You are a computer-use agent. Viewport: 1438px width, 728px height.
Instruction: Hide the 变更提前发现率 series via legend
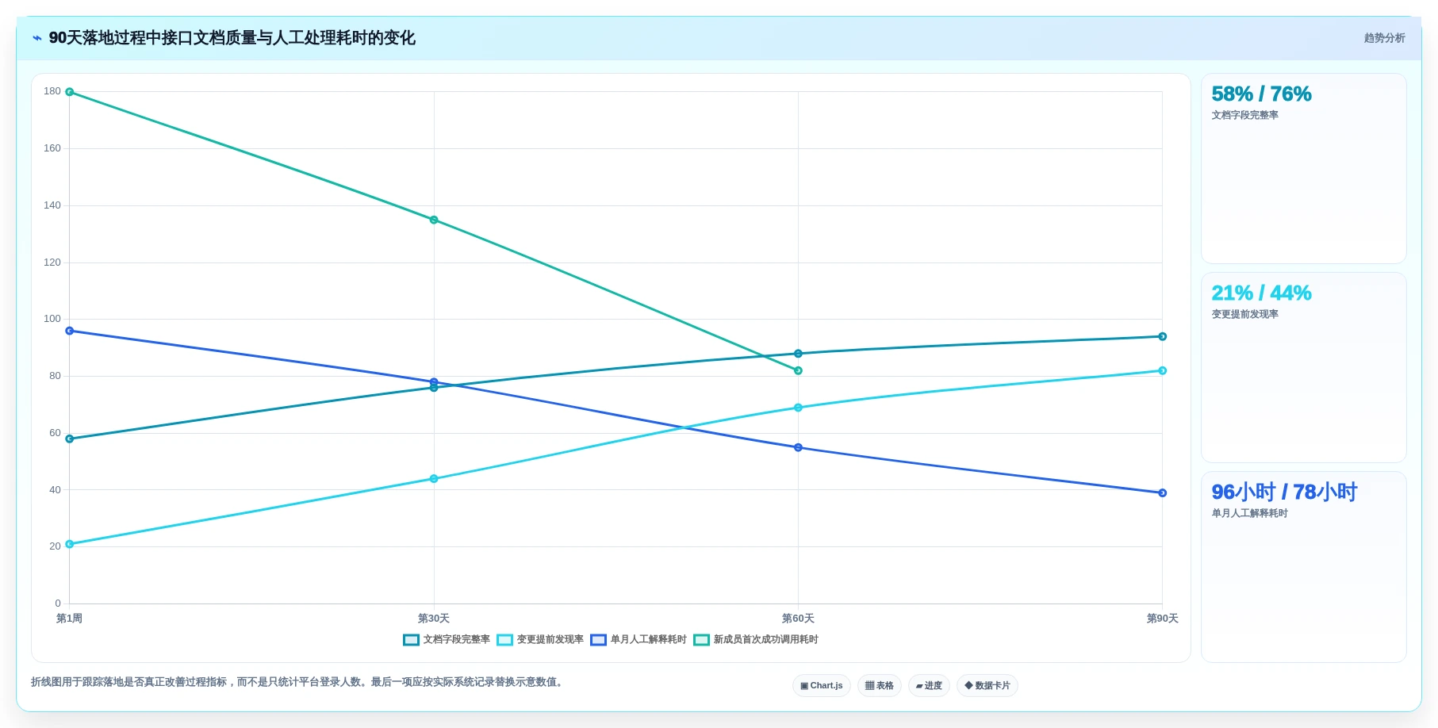point(540,639)
